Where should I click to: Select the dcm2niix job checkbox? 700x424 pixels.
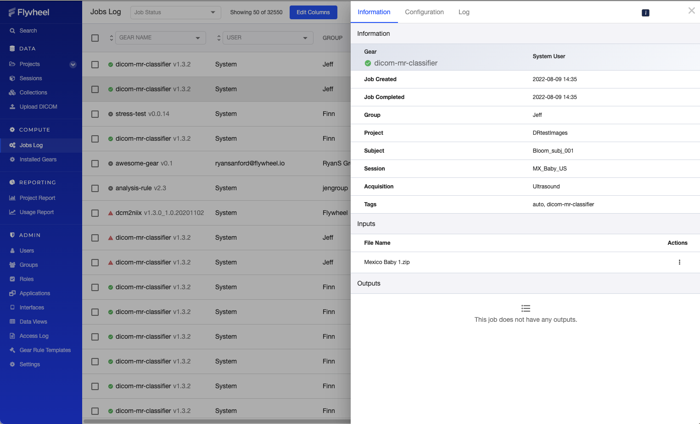(x=95, y=213)
